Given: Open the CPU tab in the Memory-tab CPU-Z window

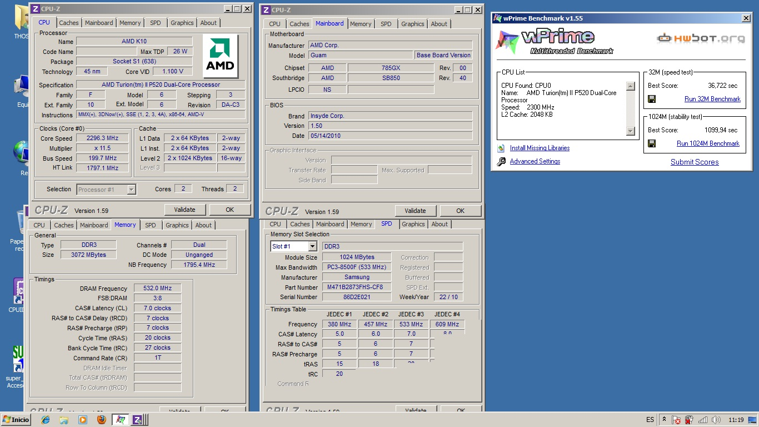Looking at the screenshot, I should click(39, 225).
